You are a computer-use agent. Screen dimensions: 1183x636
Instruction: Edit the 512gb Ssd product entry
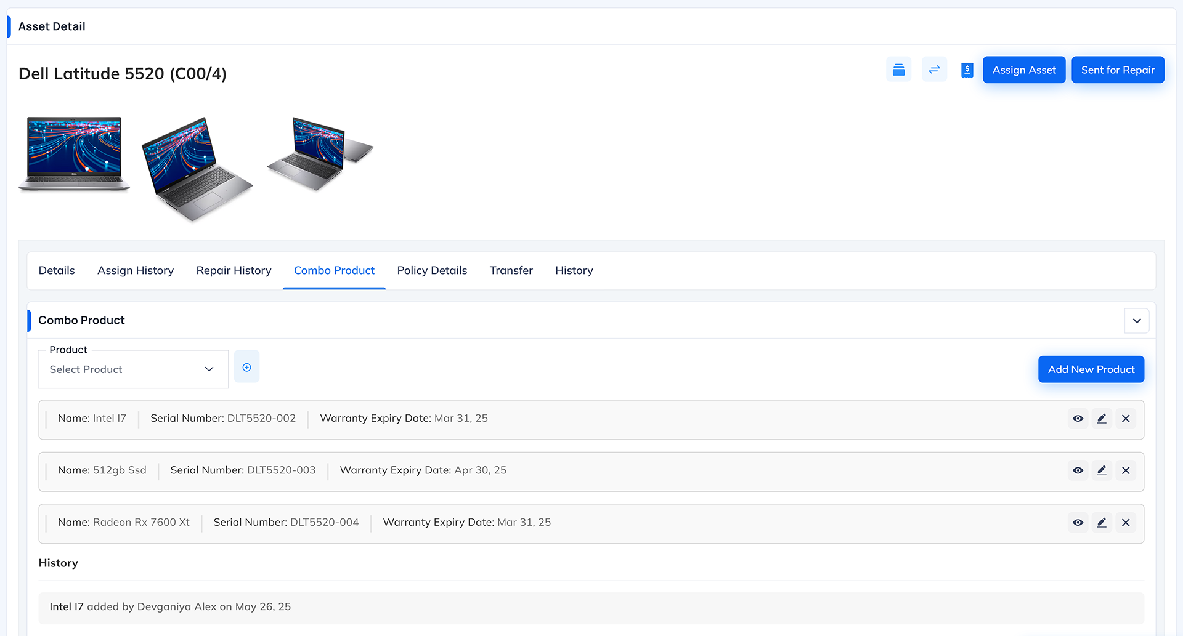click(x=1102, y=470)
